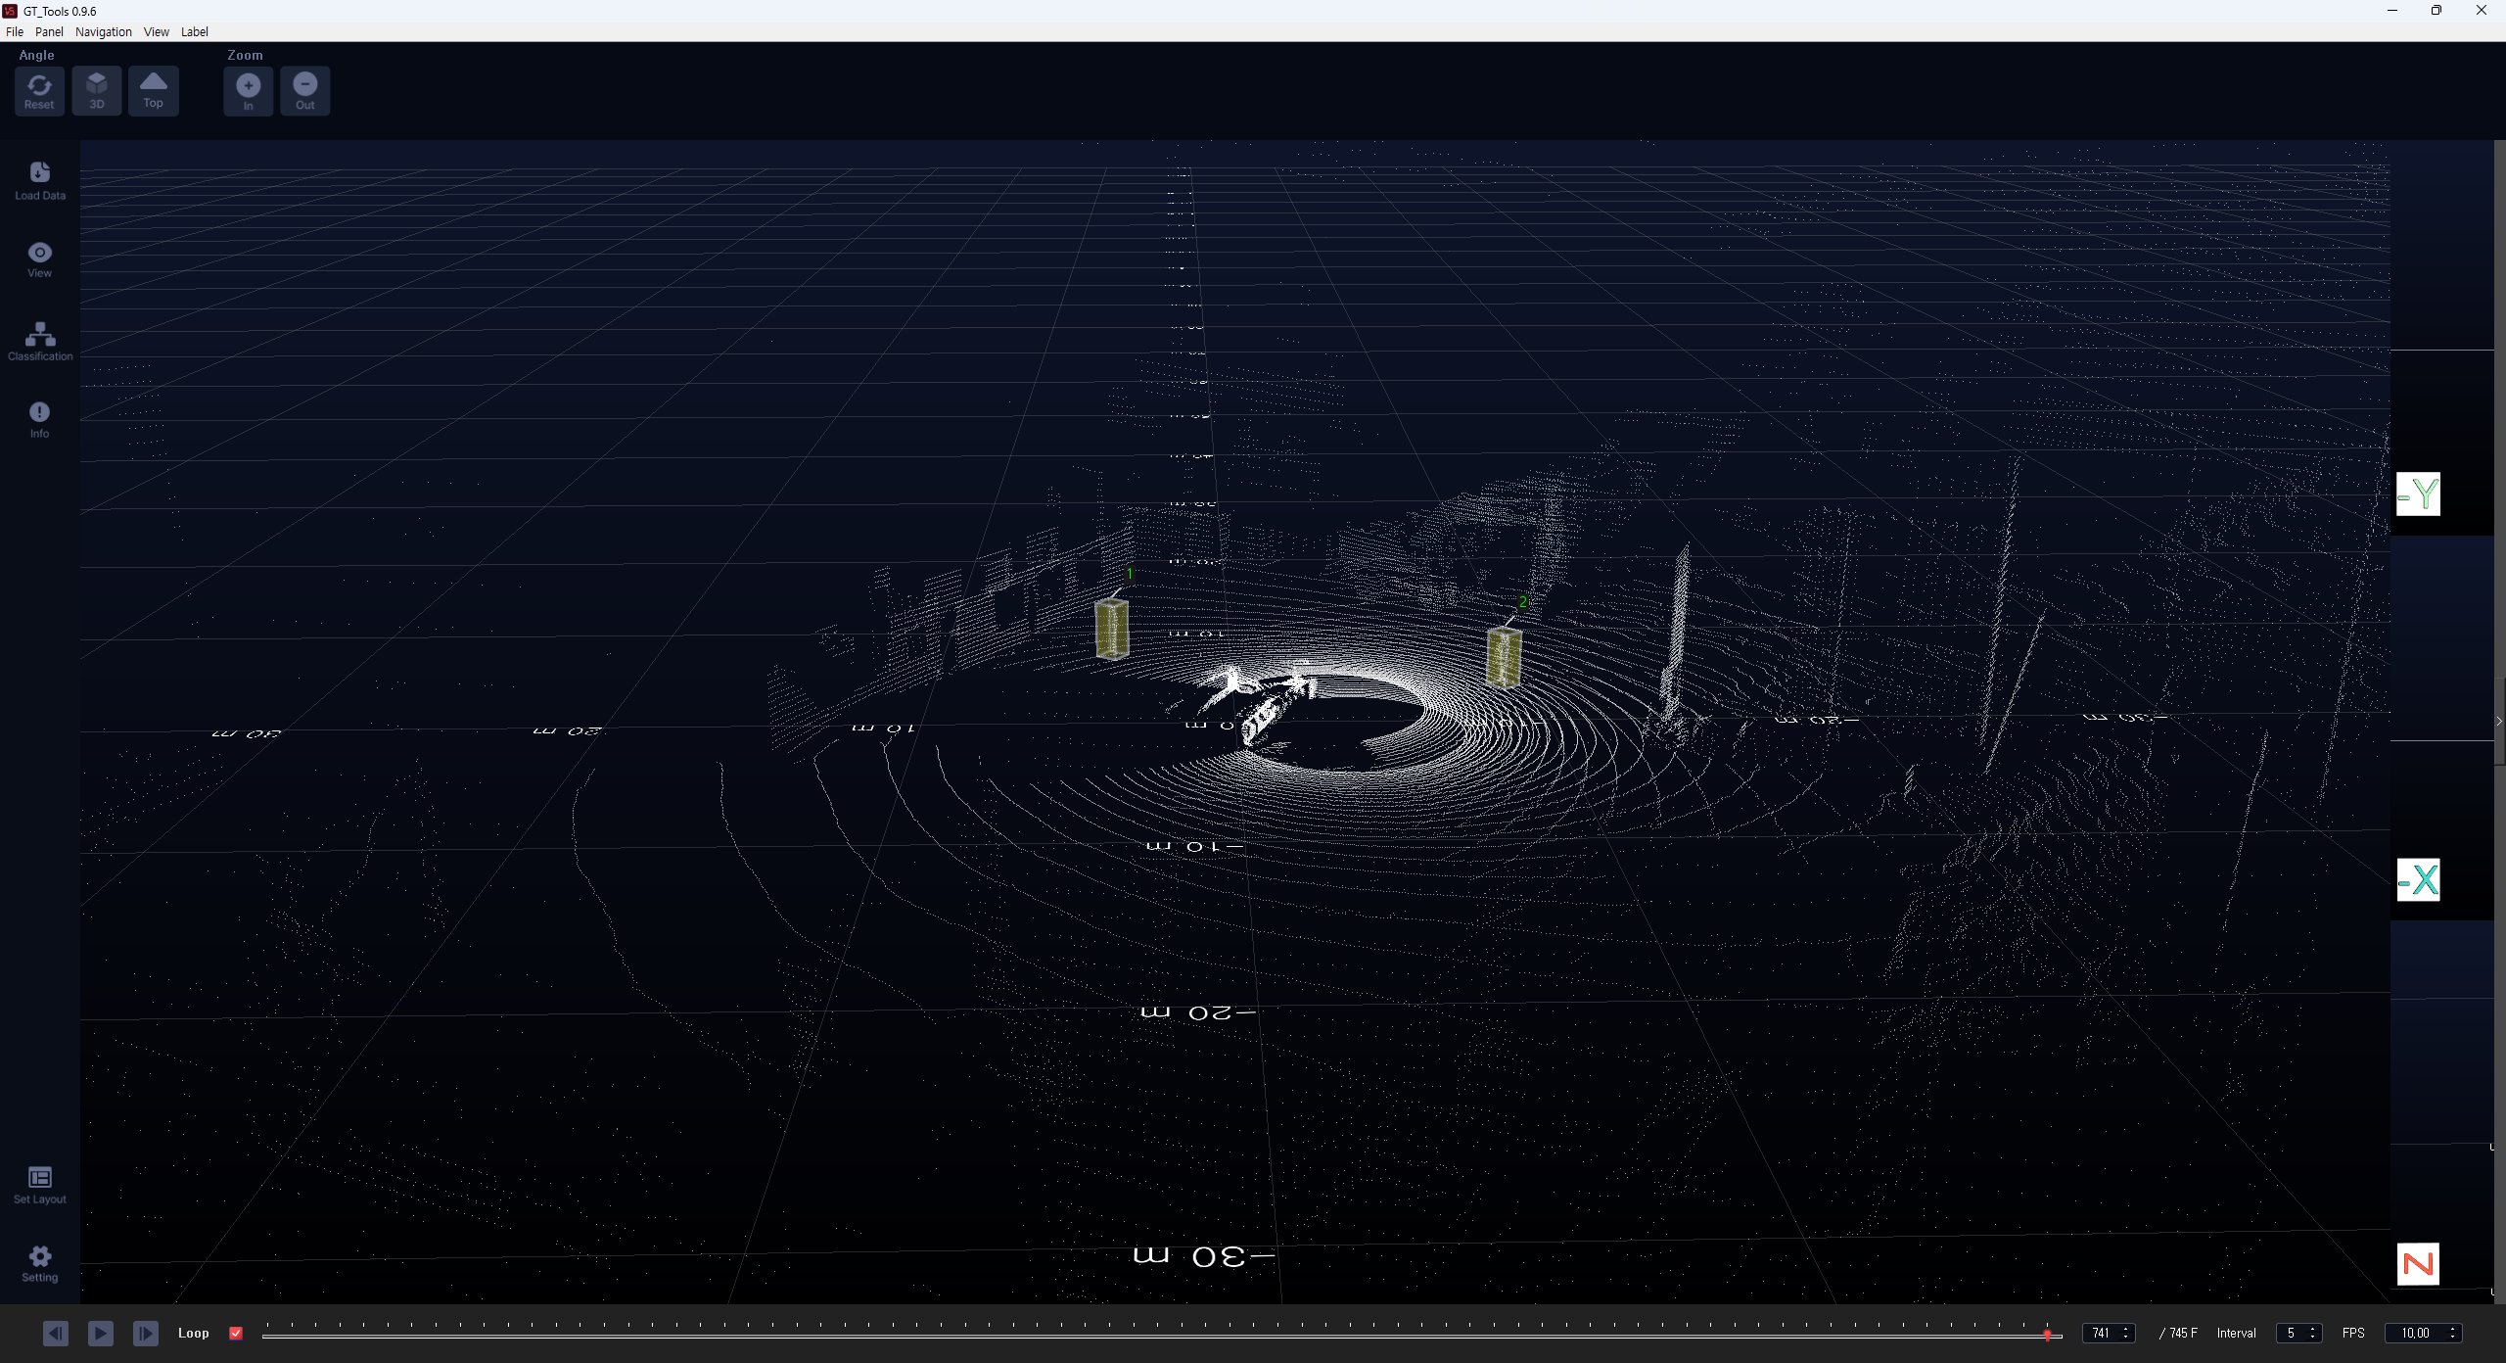Image resolution: width=2506 pixels, height=1363 pixels.
Task: Click the Set Layout icon
Action: click(39, 1185)
